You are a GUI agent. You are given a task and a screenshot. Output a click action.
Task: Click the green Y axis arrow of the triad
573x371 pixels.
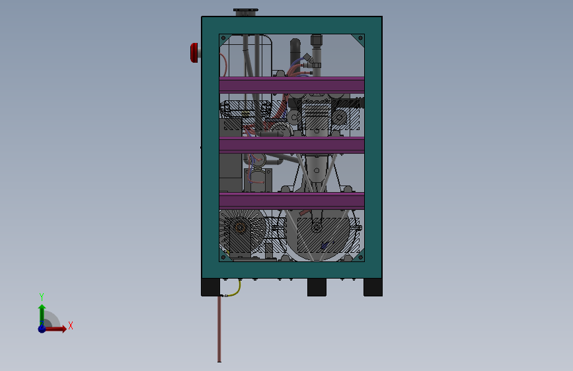click(42, 314)
